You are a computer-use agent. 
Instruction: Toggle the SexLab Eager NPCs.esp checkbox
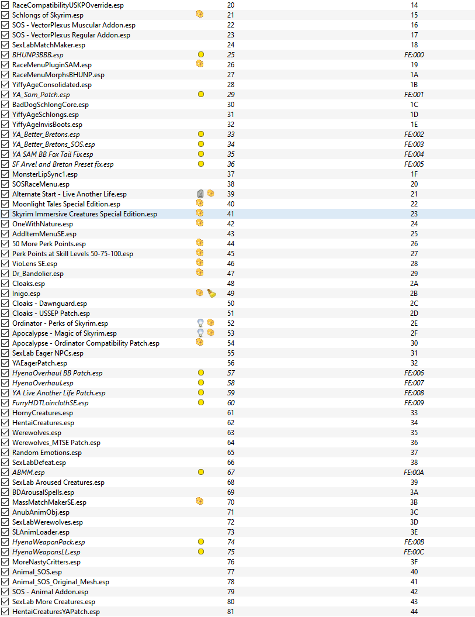[5, 353]
